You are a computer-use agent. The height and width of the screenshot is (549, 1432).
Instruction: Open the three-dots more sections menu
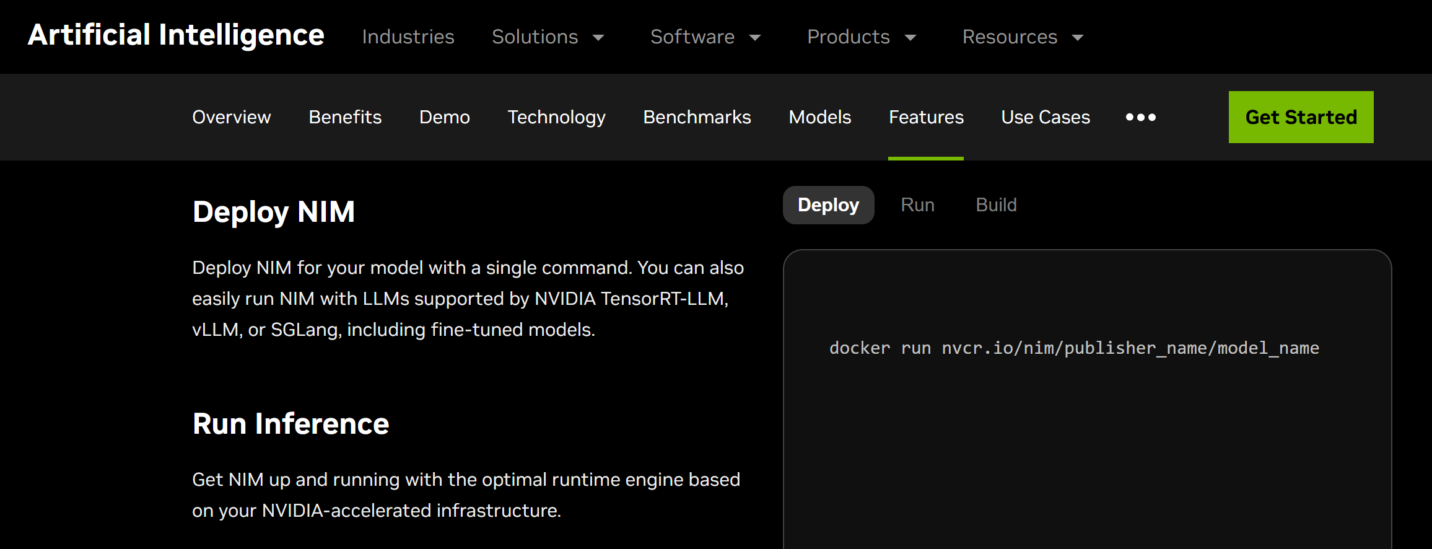click(1140, 117)
